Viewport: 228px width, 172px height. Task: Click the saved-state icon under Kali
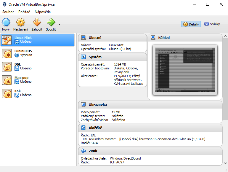(x=17, y=95)
